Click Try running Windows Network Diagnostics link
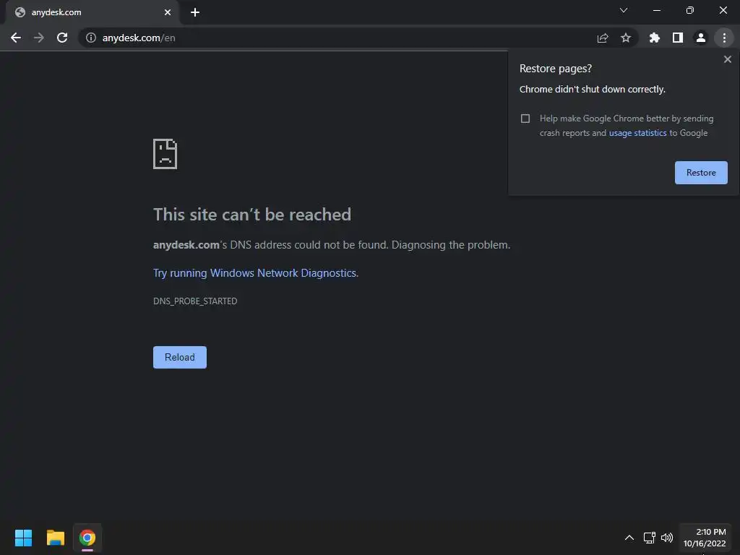The image size is (740, 555). [255, 272]
